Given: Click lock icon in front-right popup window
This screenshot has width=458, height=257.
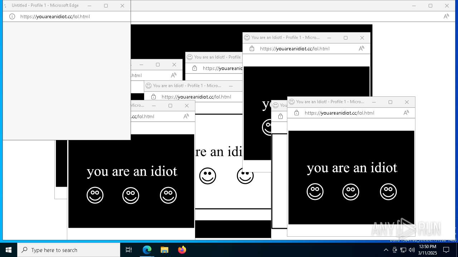Looking at the screenshot, I should coord(297,113).
